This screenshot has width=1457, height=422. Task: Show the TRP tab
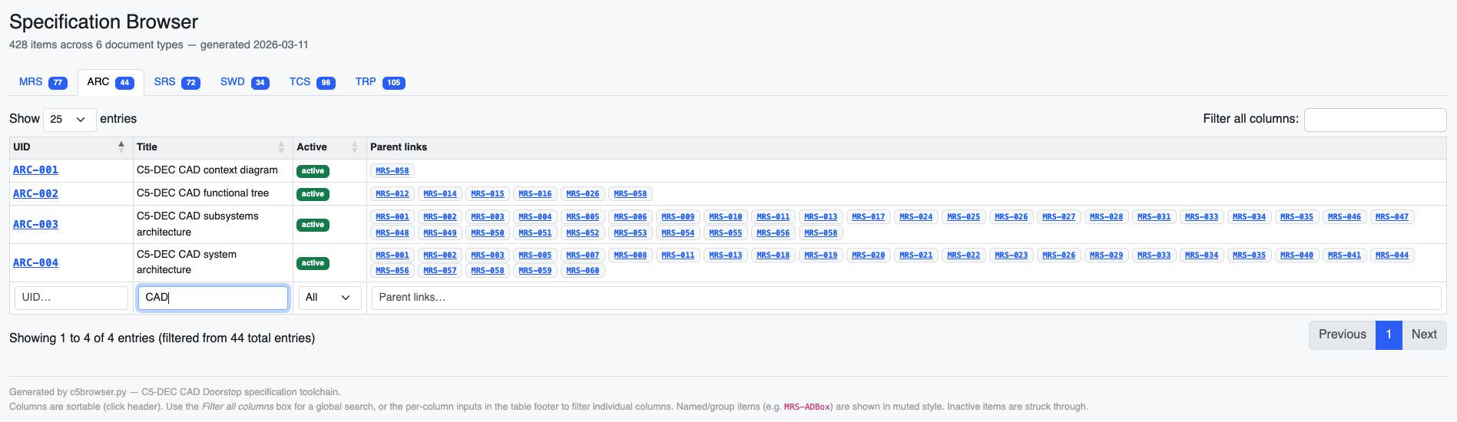click(x=379, y=82)
